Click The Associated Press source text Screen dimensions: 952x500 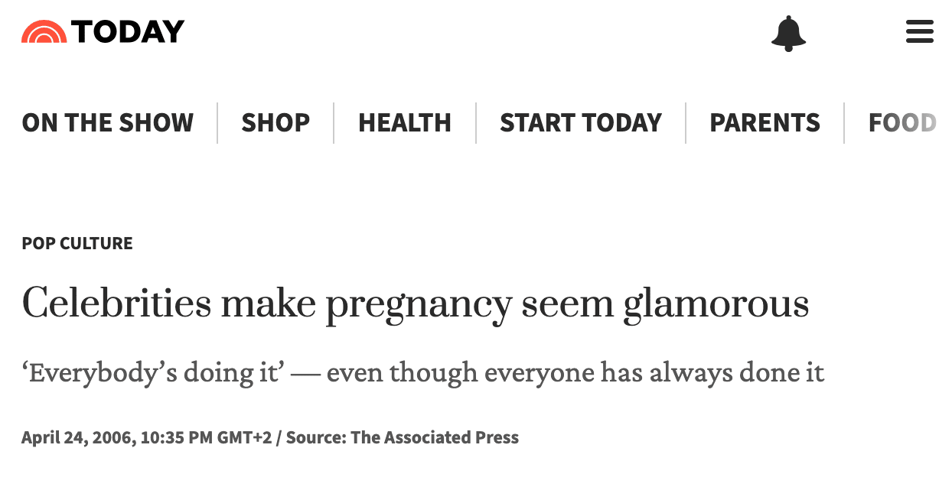coord(435,438)
